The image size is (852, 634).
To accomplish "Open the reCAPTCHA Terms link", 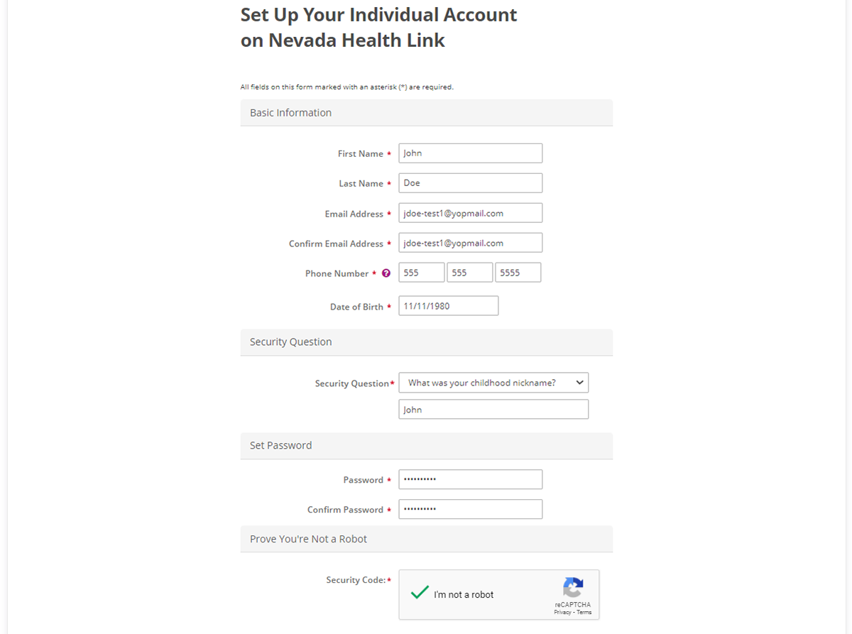I will (x=584, y=612).
